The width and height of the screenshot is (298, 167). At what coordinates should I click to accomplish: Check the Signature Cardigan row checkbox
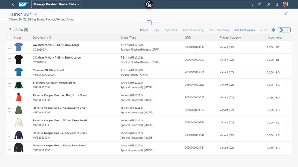10,85
